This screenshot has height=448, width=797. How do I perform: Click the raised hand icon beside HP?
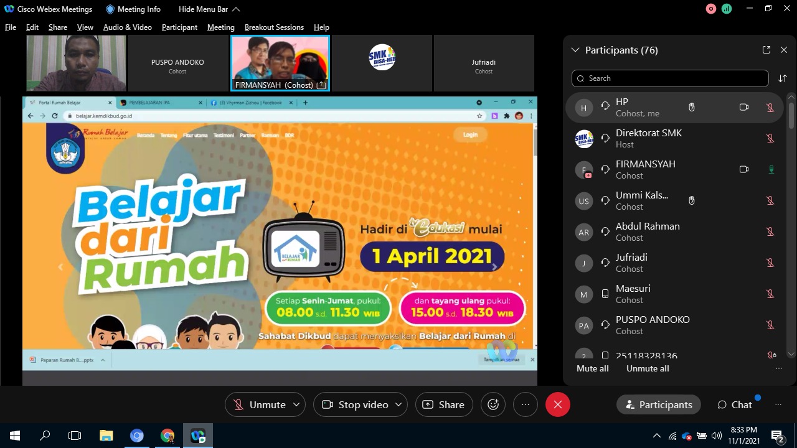(691, 107)
